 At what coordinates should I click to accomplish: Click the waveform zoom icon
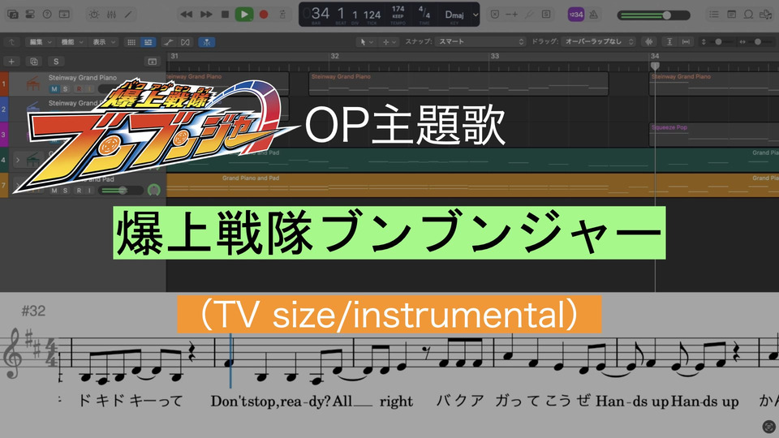(x=649, y=42)
